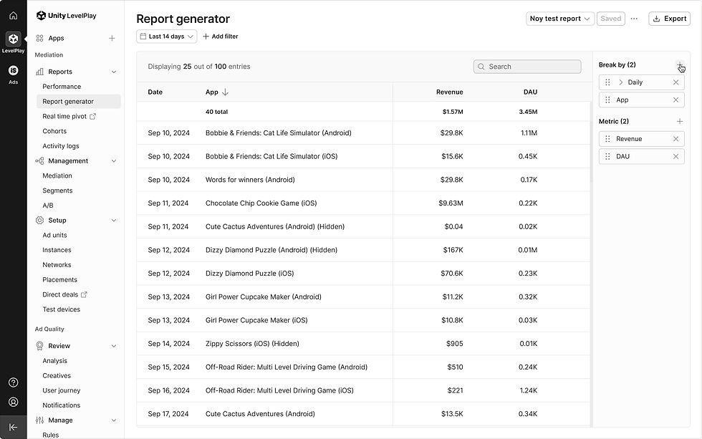
Task: Open the Noy test report dropdown
Action: tap(560, 19)
